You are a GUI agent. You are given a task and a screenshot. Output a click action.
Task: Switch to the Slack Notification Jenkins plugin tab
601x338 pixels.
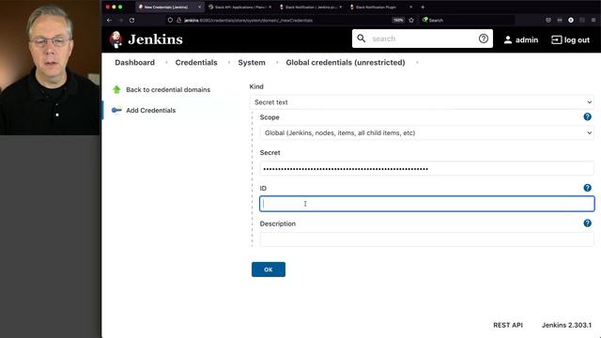pos(311,7)
